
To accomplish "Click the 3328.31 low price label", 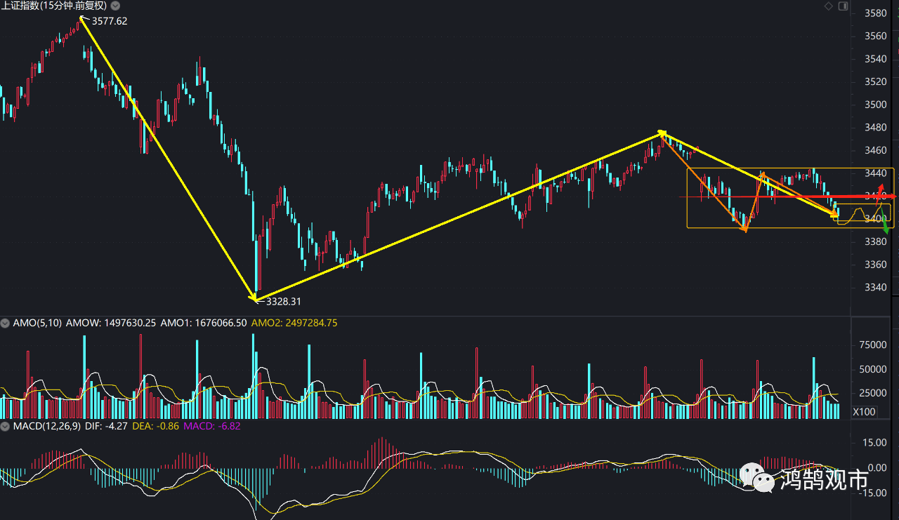I will tap(284, 301).
